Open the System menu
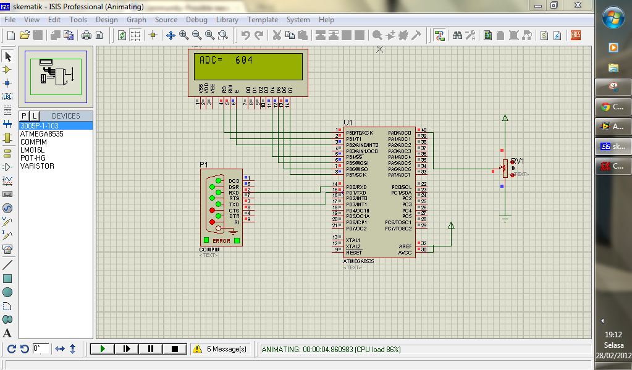 pyautogui.click(x=298, y=20)
